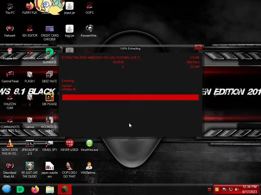Click the EXTRACTING FREE MINECRAP text line

coord(101,58)
